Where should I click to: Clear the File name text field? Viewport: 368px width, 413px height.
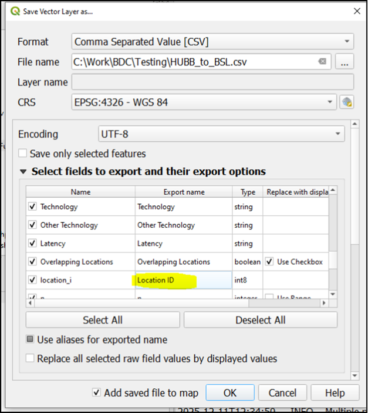[322, 62]
